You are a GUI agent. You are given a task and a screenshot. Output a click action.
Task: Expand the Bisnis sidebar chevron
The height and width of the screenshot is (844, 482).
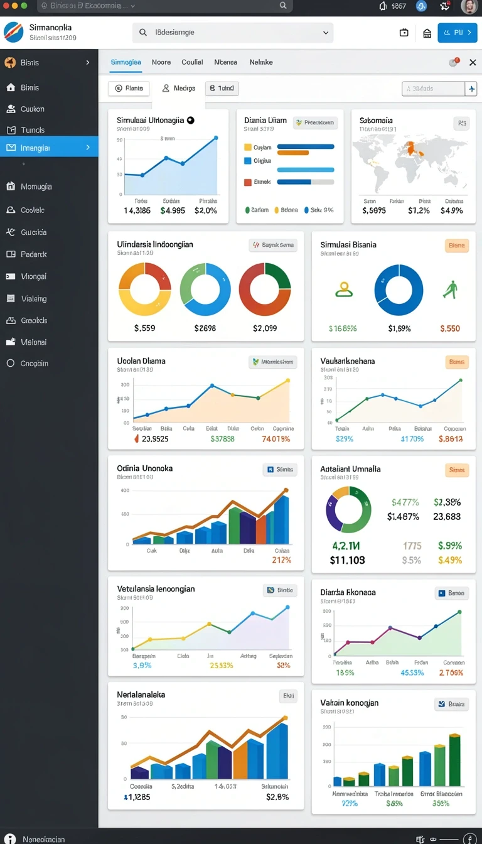tap(88, 63)
